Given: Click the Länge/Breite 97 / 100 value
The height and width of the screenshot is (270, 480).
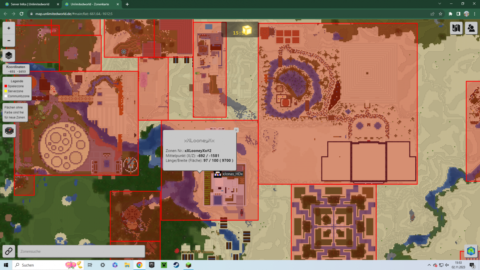Looking at the screenshot, I should 218,160.
